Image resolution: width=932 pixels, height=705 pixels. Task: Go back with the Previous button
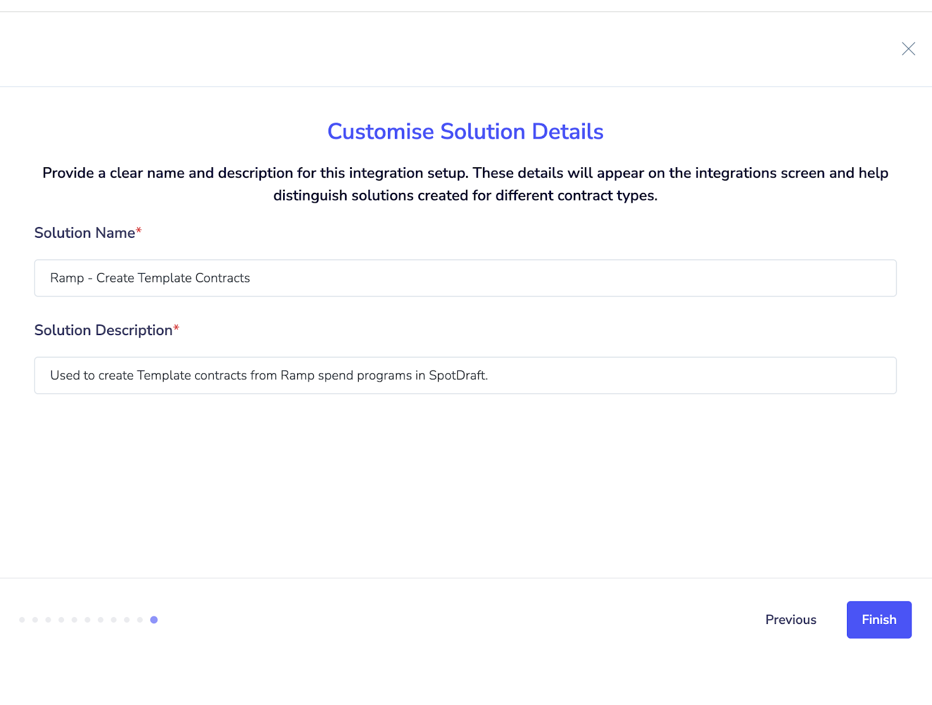790,619
